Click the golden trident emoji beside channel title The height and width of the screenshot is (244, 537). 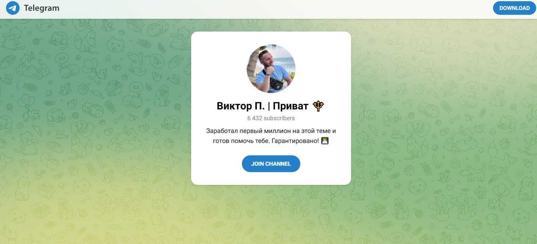[319, 106]
